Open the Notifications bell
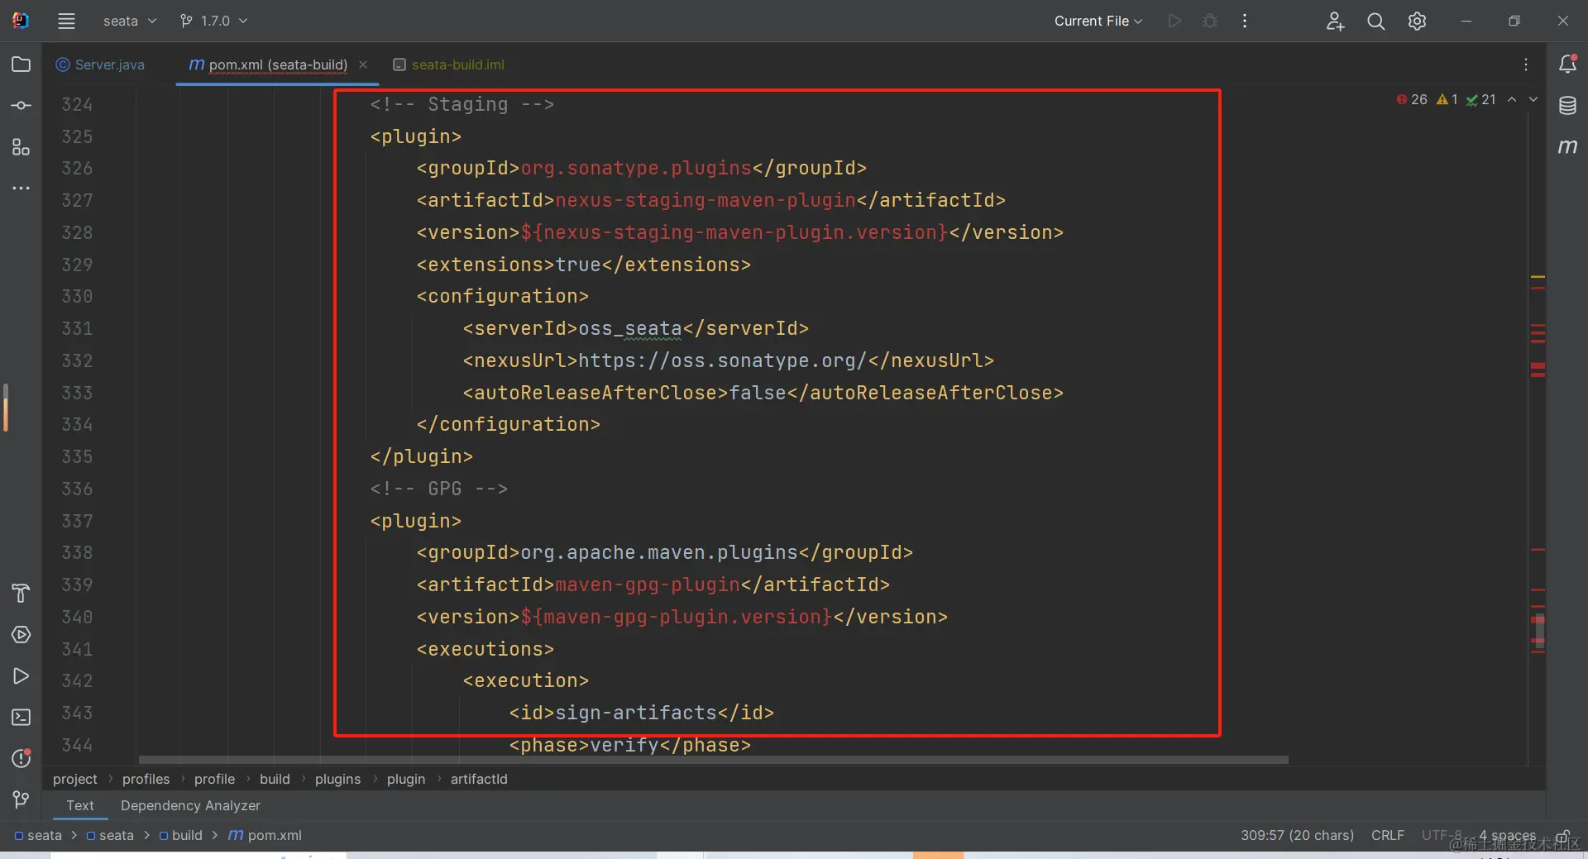 [1567, 64]
